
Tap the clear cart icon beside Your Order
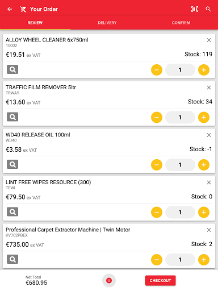23,9
